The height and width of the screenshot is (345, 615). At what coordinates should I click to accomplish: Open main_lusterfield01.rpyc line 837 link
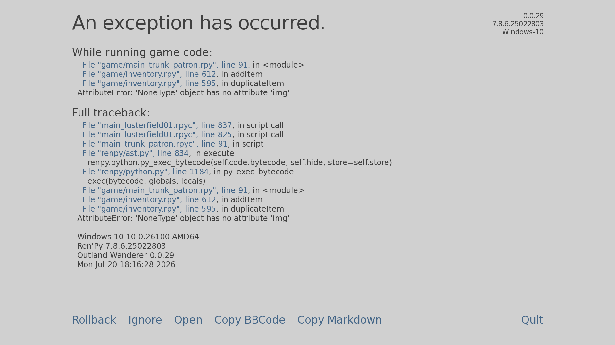pos(157,125)
